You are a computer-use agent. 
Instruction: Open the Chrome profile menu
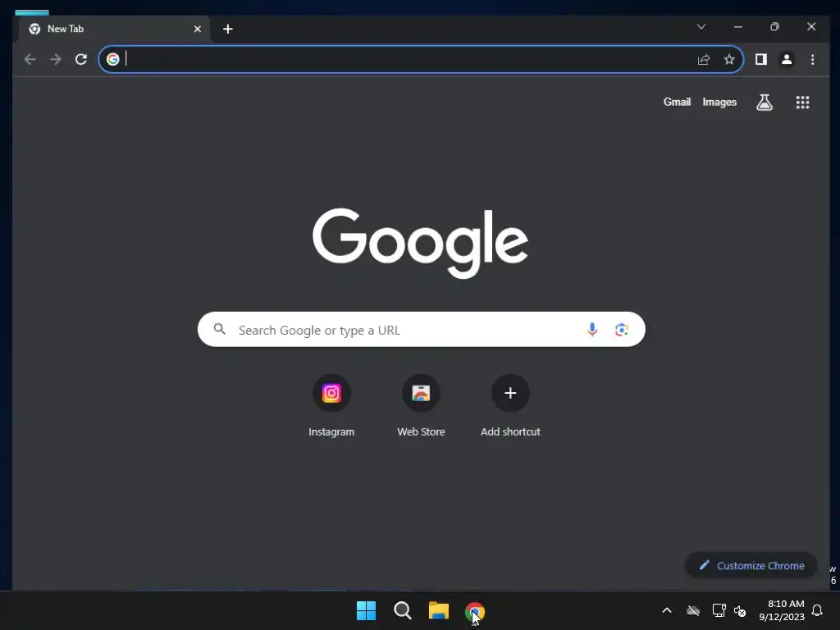(787, 59)
